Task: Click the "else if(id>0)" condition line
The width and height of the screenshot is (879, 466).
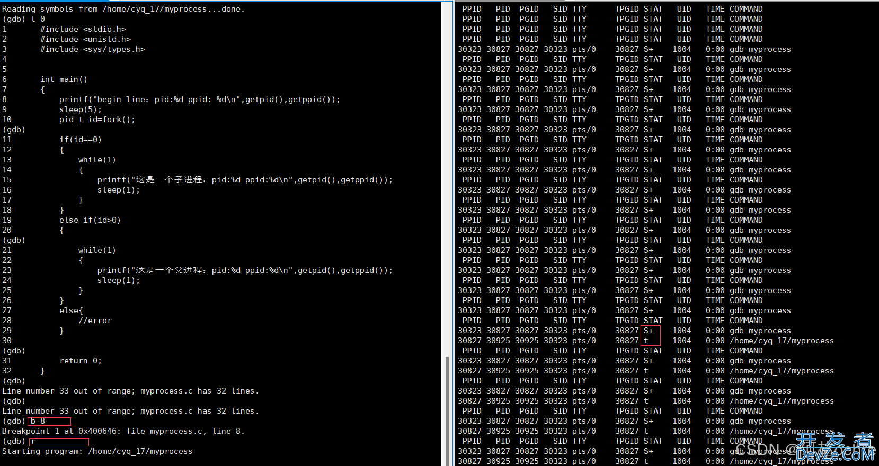Action: click(x=90, y=220)
